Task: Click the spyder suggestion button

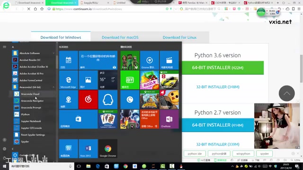Action: [264, 153]
